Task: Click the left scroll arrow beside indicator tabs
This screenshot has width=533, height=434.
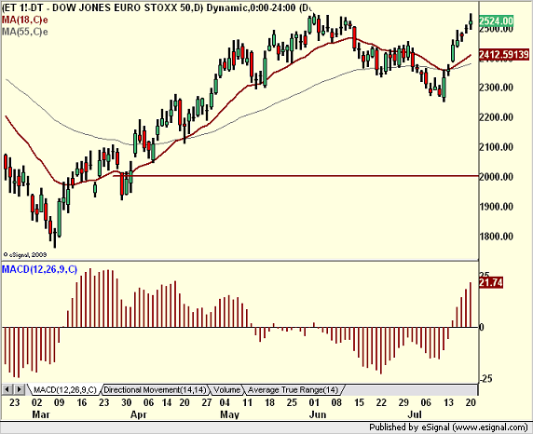Action: [x=7, y=389]
